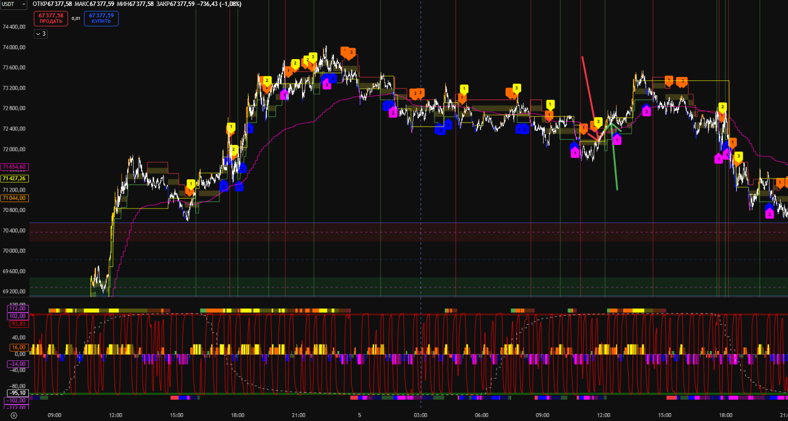788x421 pixels.
Task: Select the red arrow drawing
Action: coord(589,94)
